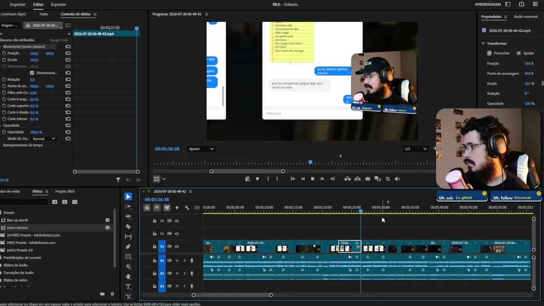Select the Hand tool
The image size is (544, 306).
[x=128, y=277]
